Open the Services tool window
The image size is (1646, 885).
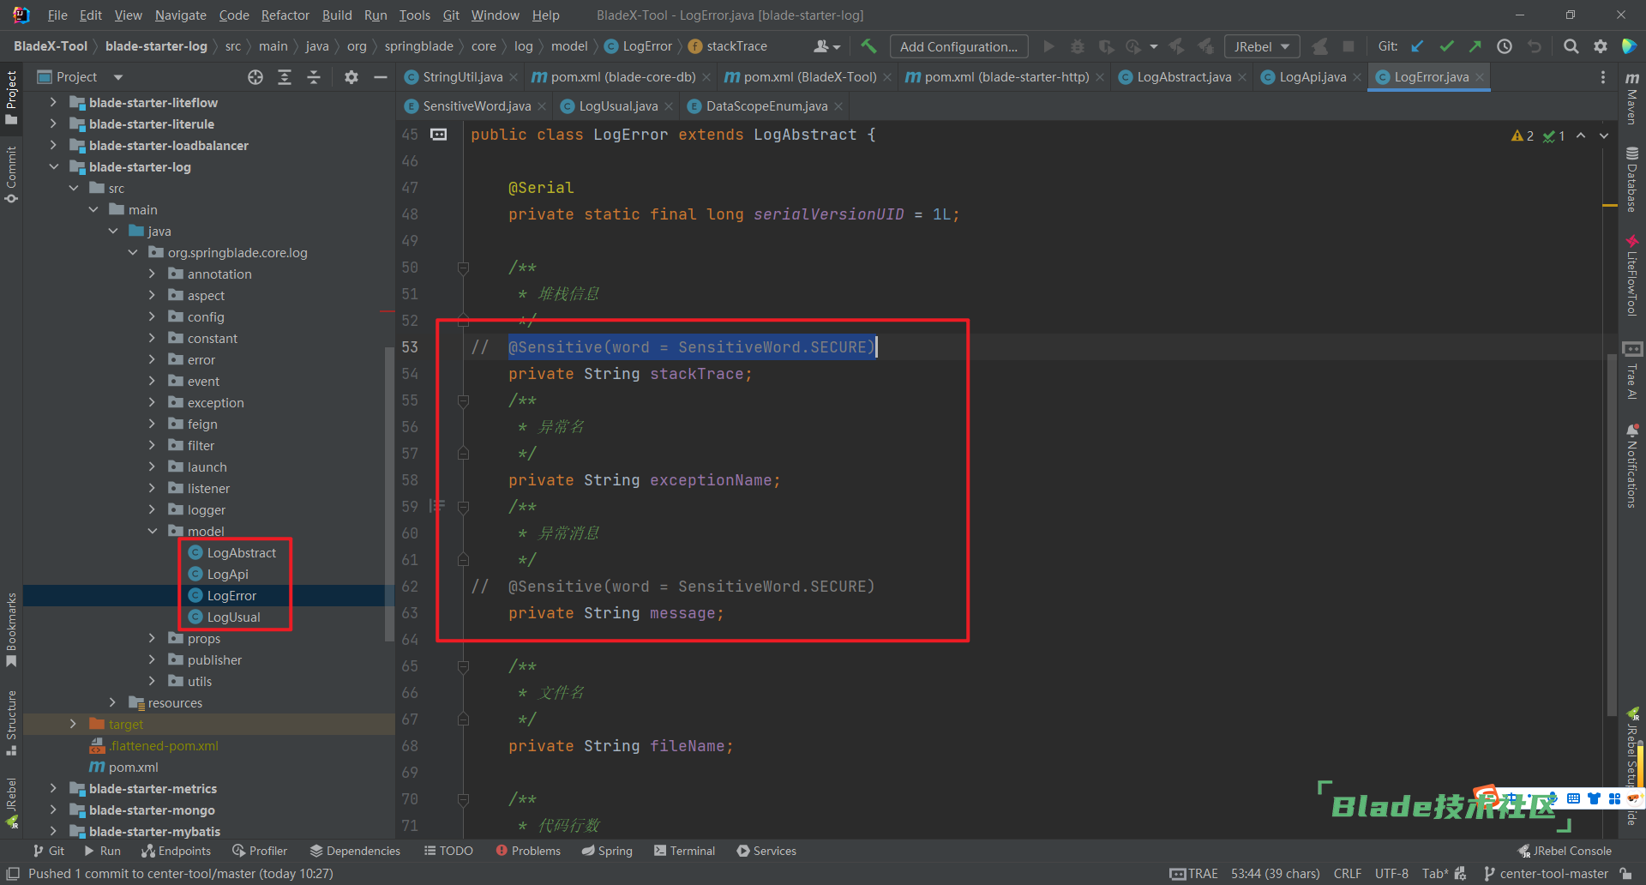tap(766, 851)
